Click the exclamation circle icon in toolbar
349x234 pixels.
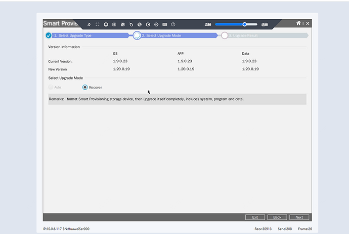pos(173,24)
